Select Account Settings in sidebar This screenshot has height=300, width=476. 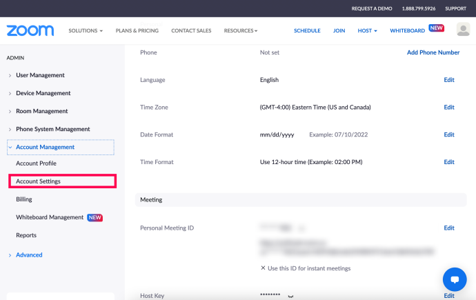[x=63, y=181]
